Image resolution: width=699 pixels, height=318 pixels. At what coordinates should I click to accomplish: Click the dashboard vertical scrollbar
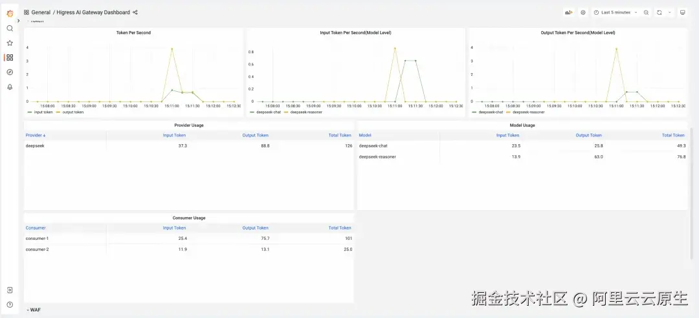693,194
